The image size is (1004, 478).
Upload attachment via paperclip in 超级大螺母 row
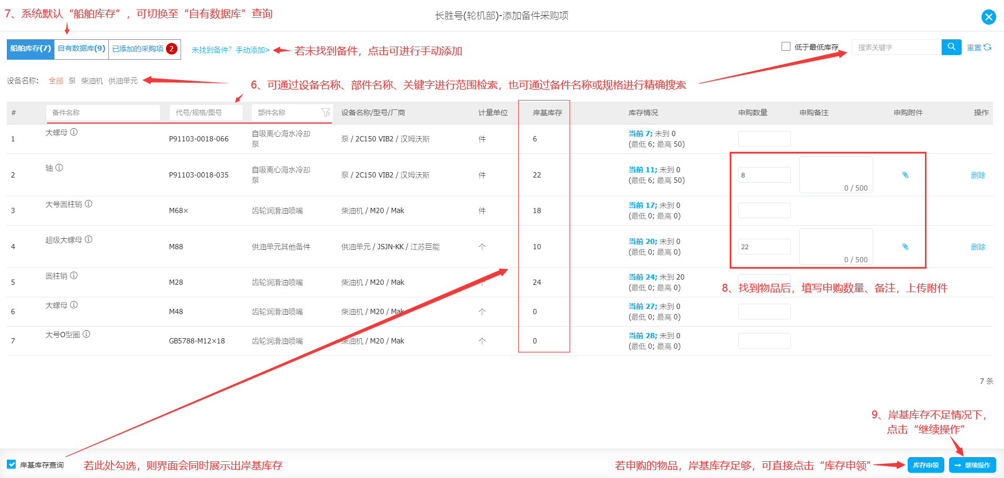[x=905, y=247]
